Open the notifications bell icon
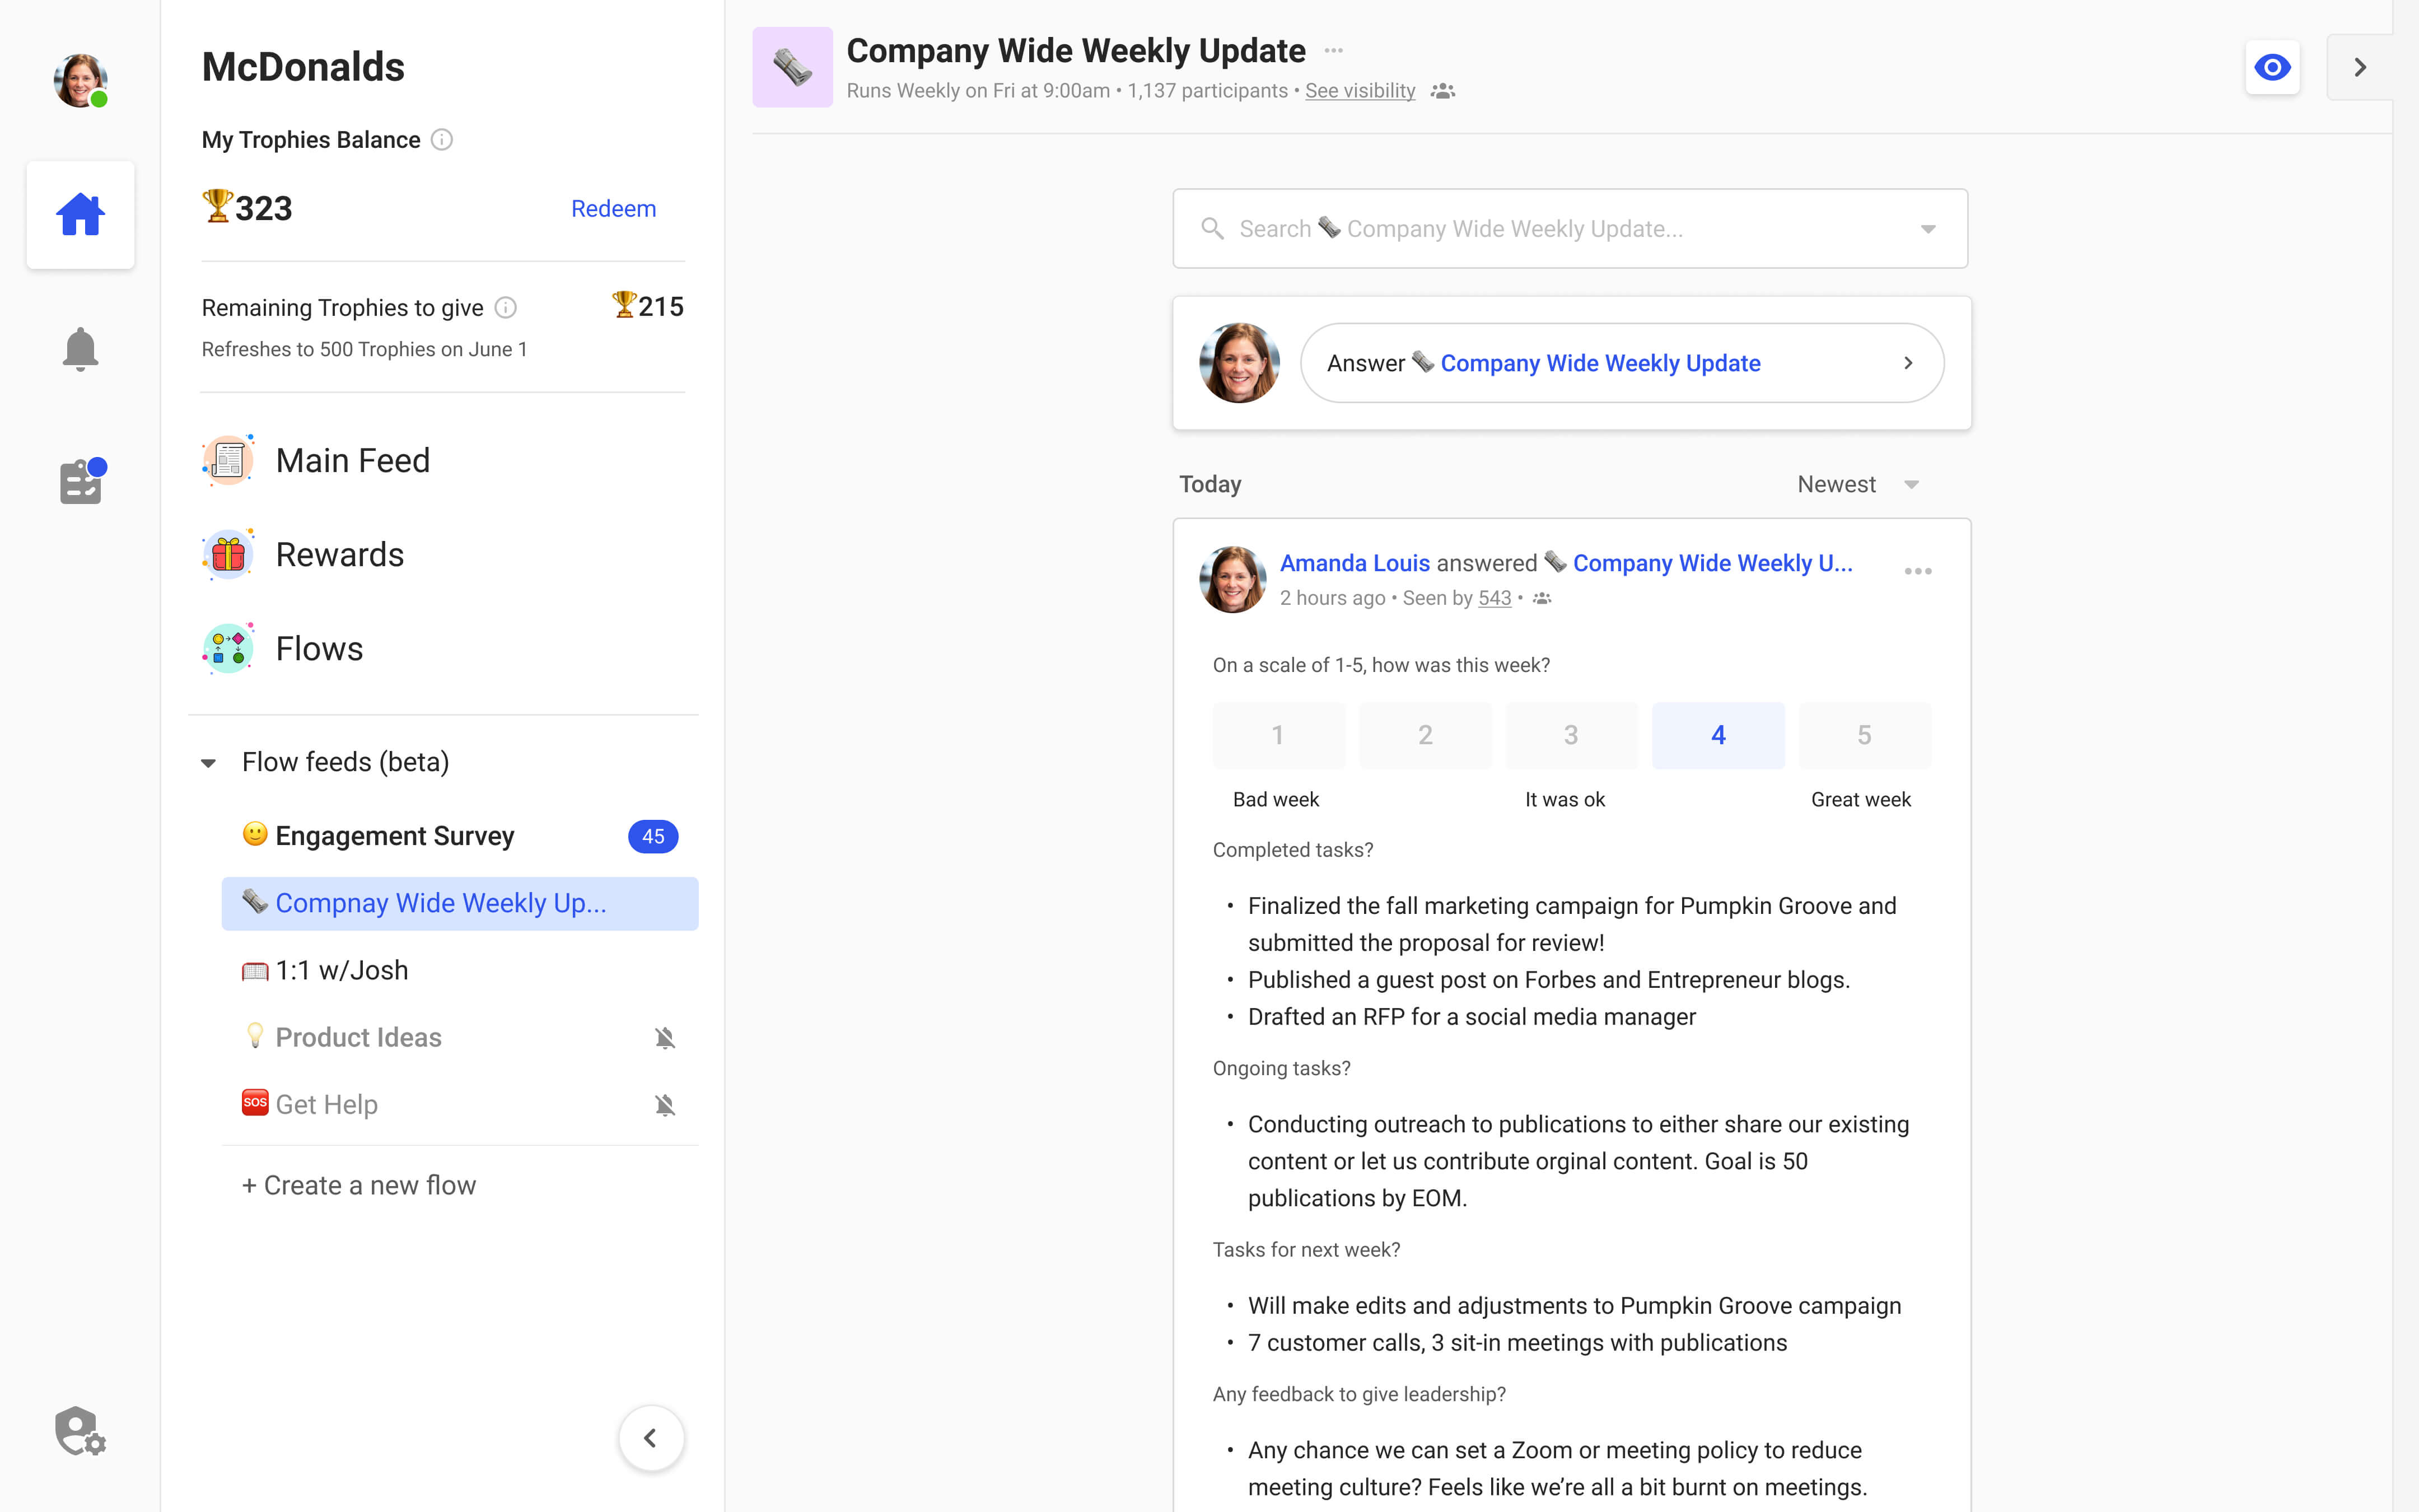 (80, 349)
